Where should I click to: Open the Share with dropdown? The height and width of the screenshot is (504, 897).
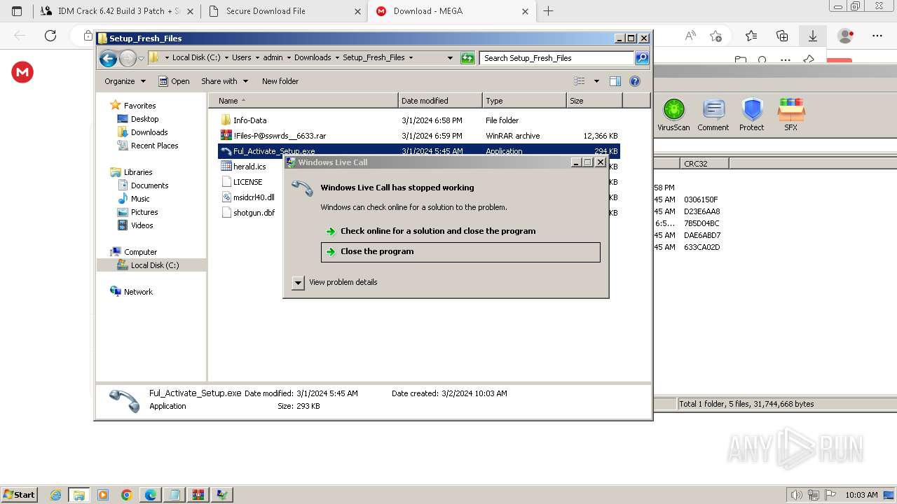tap(224, 81)
